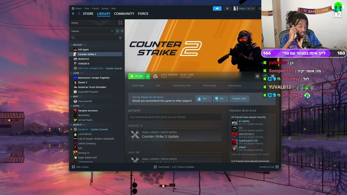Screen dimensions: 347x195
Task: Collapse the APRIL section
Action: (x=71, y=106)
